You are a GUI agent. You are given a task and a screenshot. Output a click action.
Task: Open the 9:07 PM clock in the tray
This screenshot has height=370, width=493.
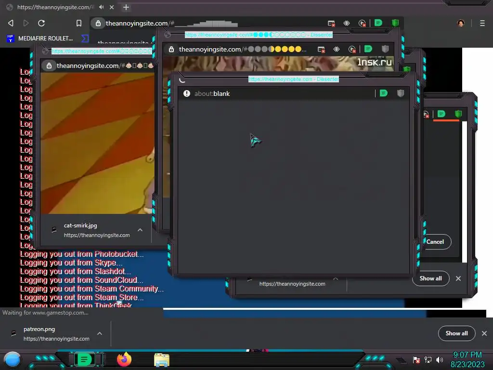pyautogui.click(x=467, y=359)
